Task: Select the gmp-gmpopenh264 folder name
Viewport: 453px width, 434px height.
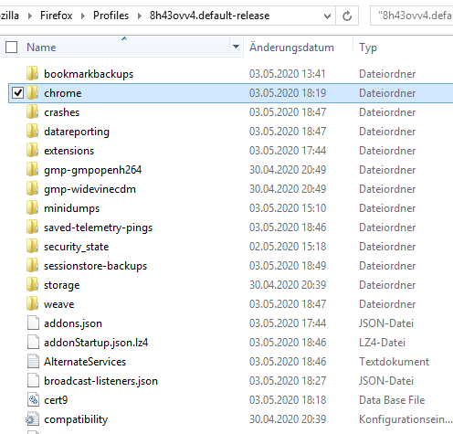Action: point(92,170)
